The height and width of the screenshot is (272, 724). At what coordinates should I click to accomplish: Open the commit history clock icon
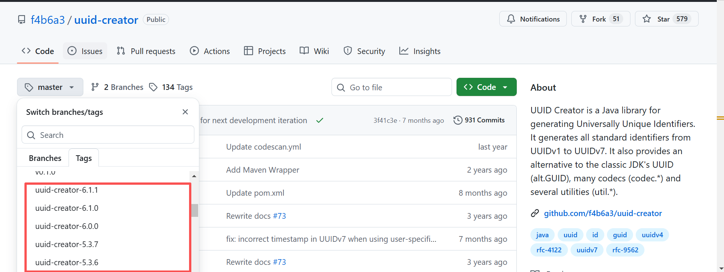pos(458,120)
